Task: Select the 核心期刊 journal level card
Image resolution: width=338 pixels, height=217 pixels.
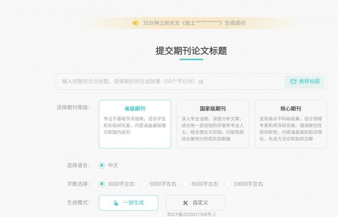Action: (291, 124)
